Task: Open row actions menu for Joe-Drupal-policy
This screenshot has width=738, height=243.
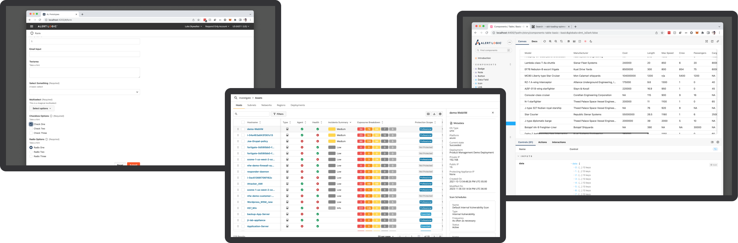Action: pyautogui.click(x=238, y=141)
